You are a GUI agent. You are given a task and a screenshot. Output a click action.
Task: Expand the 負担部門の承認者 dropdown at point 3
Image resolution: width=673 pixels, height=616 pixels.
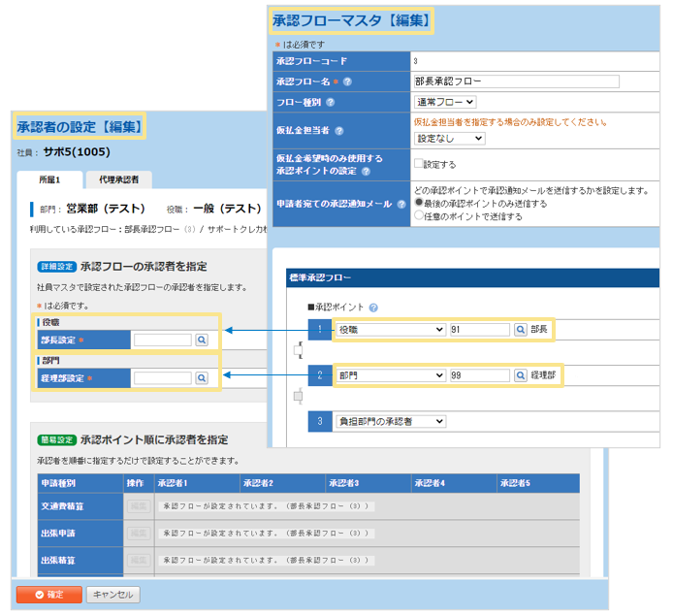pos(390,421)
